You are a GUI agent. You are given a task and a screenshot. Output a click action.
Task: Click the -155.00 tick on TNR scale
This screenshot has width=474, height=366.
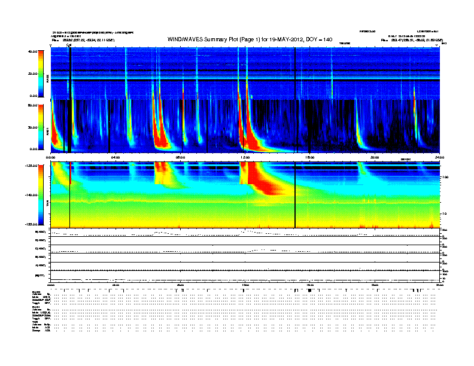pyautogui.click(x=32, y=224)
